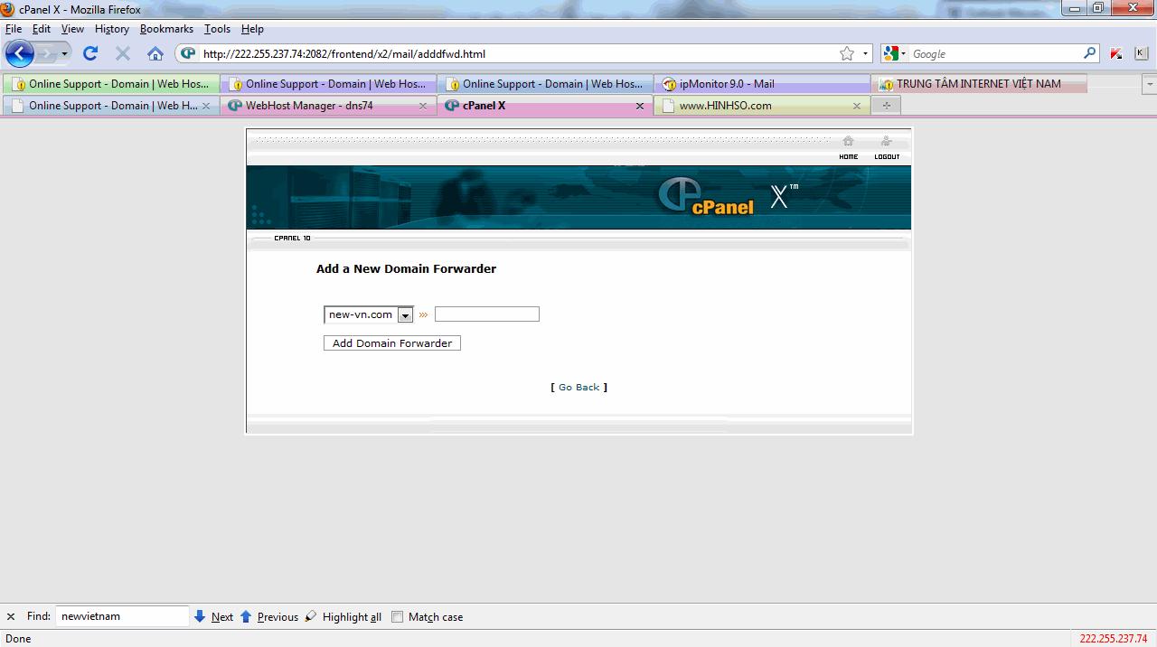Click the Find text field containing newvietnam
The height and width of the screenshot is (647, 1157).
pyautogui.click(x=122, y=616)
